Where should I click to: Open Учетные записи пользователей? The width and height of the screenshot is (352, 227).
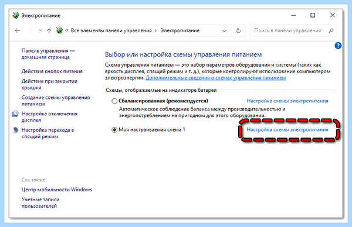tap(40, 202)
